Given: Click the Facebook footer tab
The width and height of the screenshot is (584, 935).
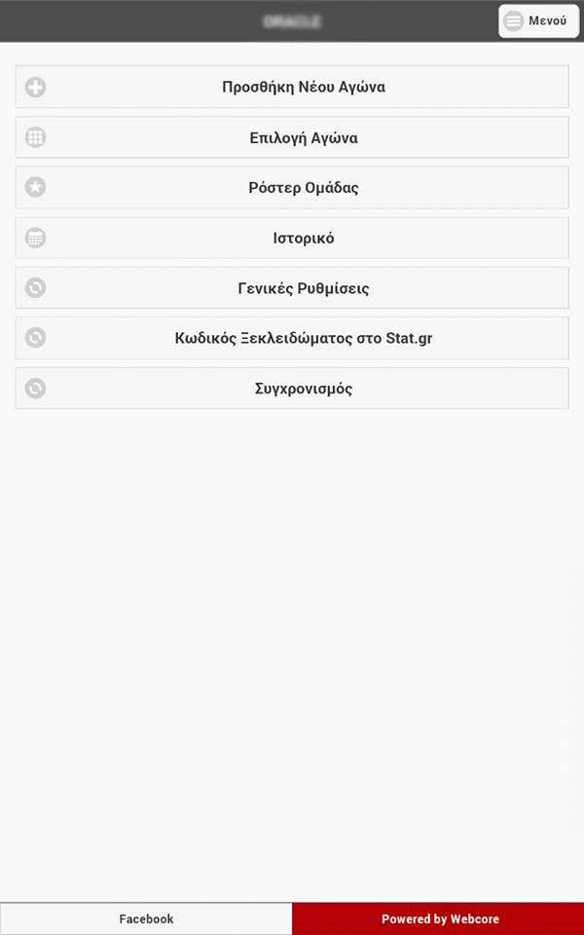Looking at the screenshot, I should (x=146, y=918).
